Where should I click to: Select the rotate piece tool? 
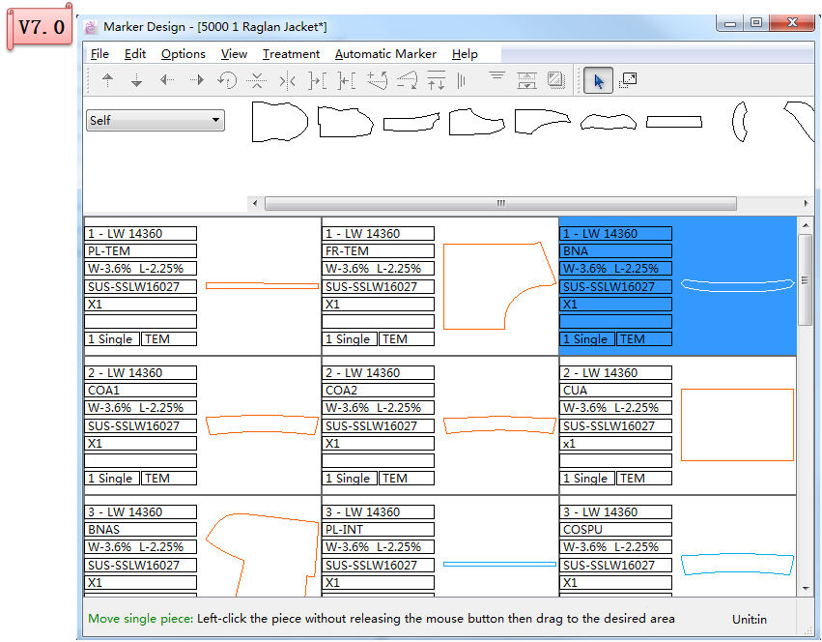coord(227,80)
